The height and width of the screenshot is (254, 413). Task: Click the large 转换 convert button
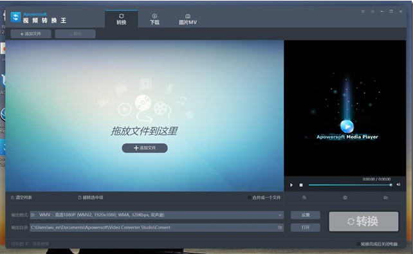pos(363,221)
